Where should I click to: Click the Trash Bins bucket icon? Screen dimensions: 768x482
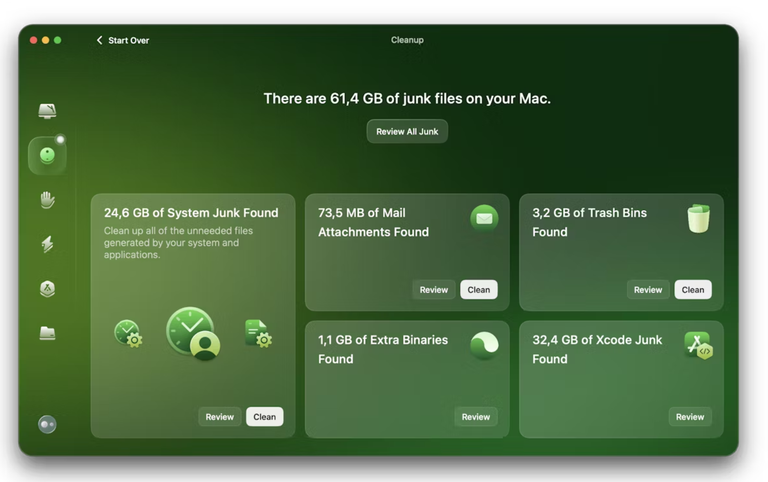tap(698, 218)
